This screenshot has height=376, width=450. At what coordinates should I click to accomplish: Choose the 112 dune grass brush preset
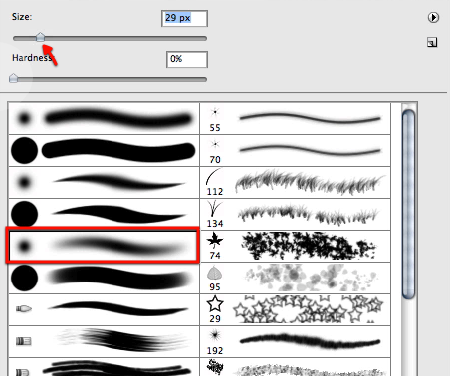[296, 183]
